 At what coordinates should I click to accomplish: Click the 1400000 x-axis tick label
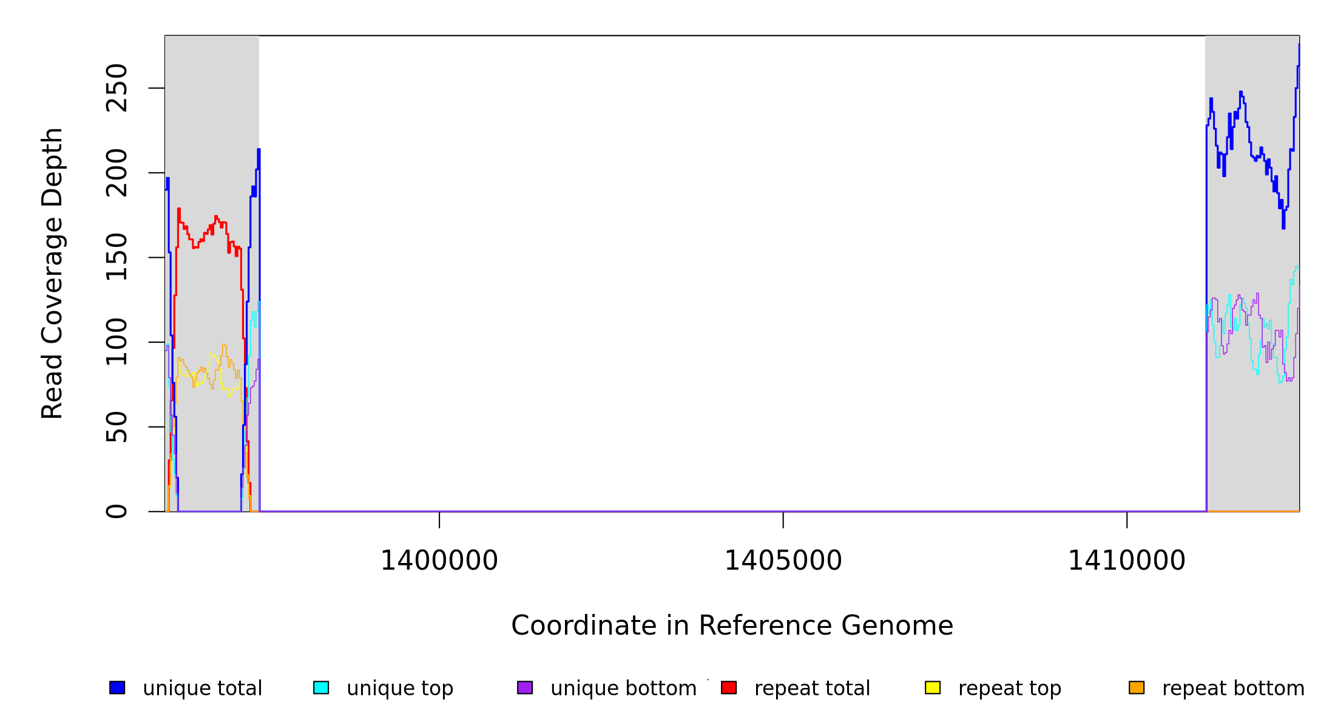[439, 561]
